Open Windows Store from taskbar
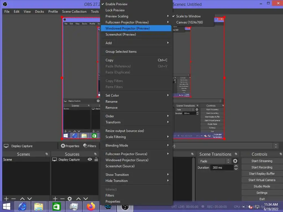This screenshot has height=212, width=283. tap(56, 206)
